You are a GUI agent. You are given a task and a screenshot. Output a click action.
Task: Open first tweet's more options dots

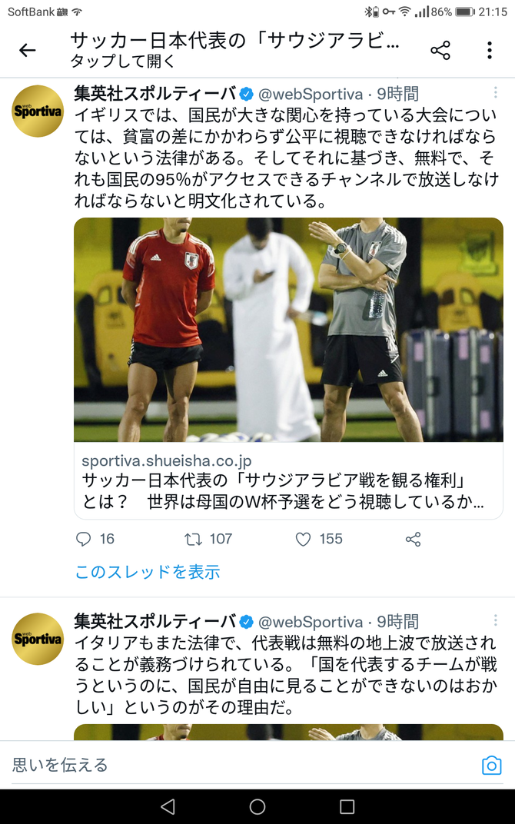click(495, 93)
